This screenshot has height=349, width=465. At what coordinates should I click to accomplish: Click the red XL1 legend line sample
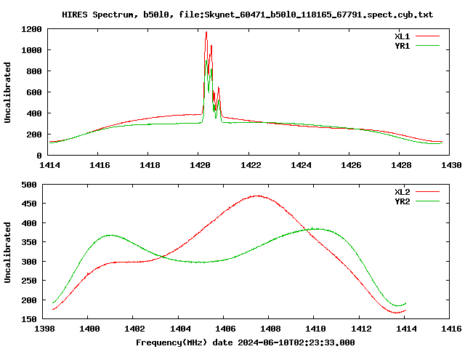(427, 36)
